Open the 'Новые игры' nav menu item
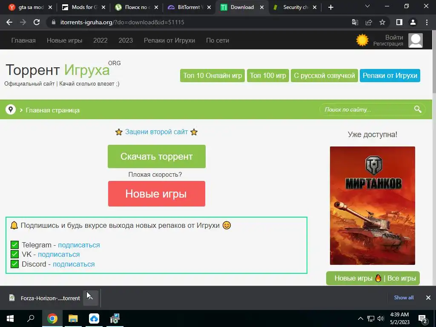Screen dimensions: 436x327 click(65, 40)
